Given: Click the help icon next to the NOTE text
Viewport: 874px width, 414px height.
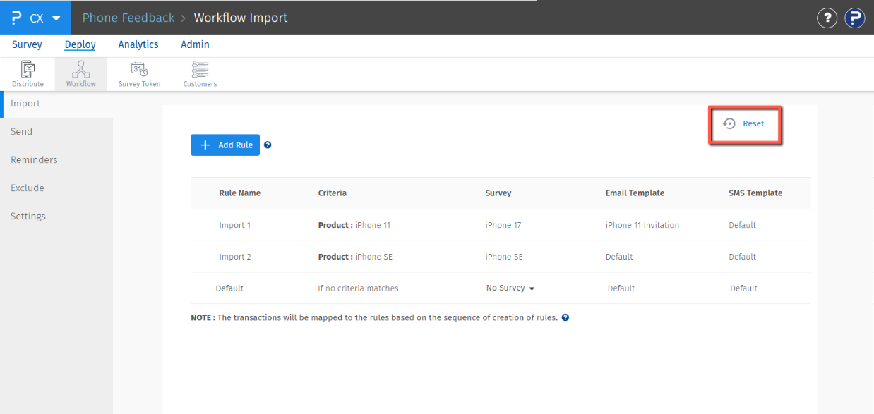Looking at the screenshot, I should pyautogui.click(x=565, y=317).
